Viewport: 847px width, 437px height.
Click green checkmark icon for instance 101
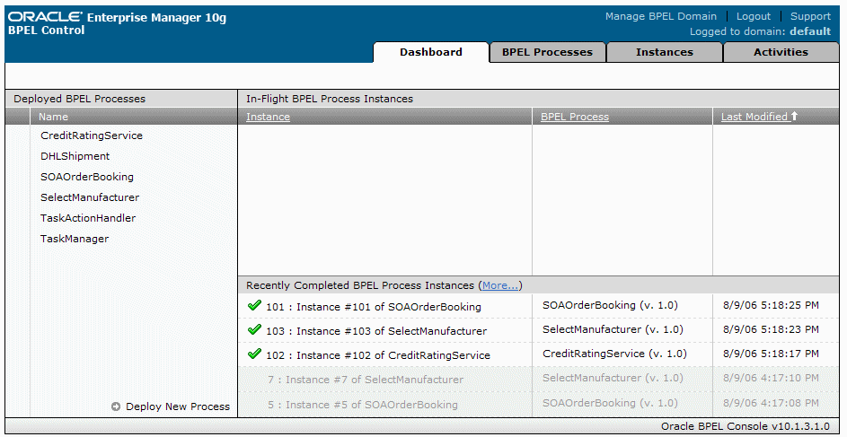tap(254, 305)
